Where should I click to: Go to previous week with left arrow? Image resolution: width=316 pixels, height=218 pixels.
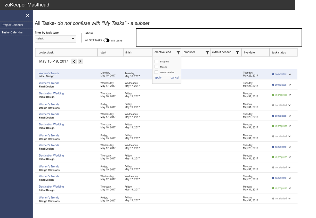click(74, 61)
